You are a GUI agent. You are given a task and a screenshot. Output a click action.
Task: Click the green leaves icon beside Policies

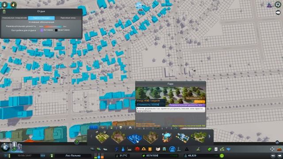click(x=222, y=149)
